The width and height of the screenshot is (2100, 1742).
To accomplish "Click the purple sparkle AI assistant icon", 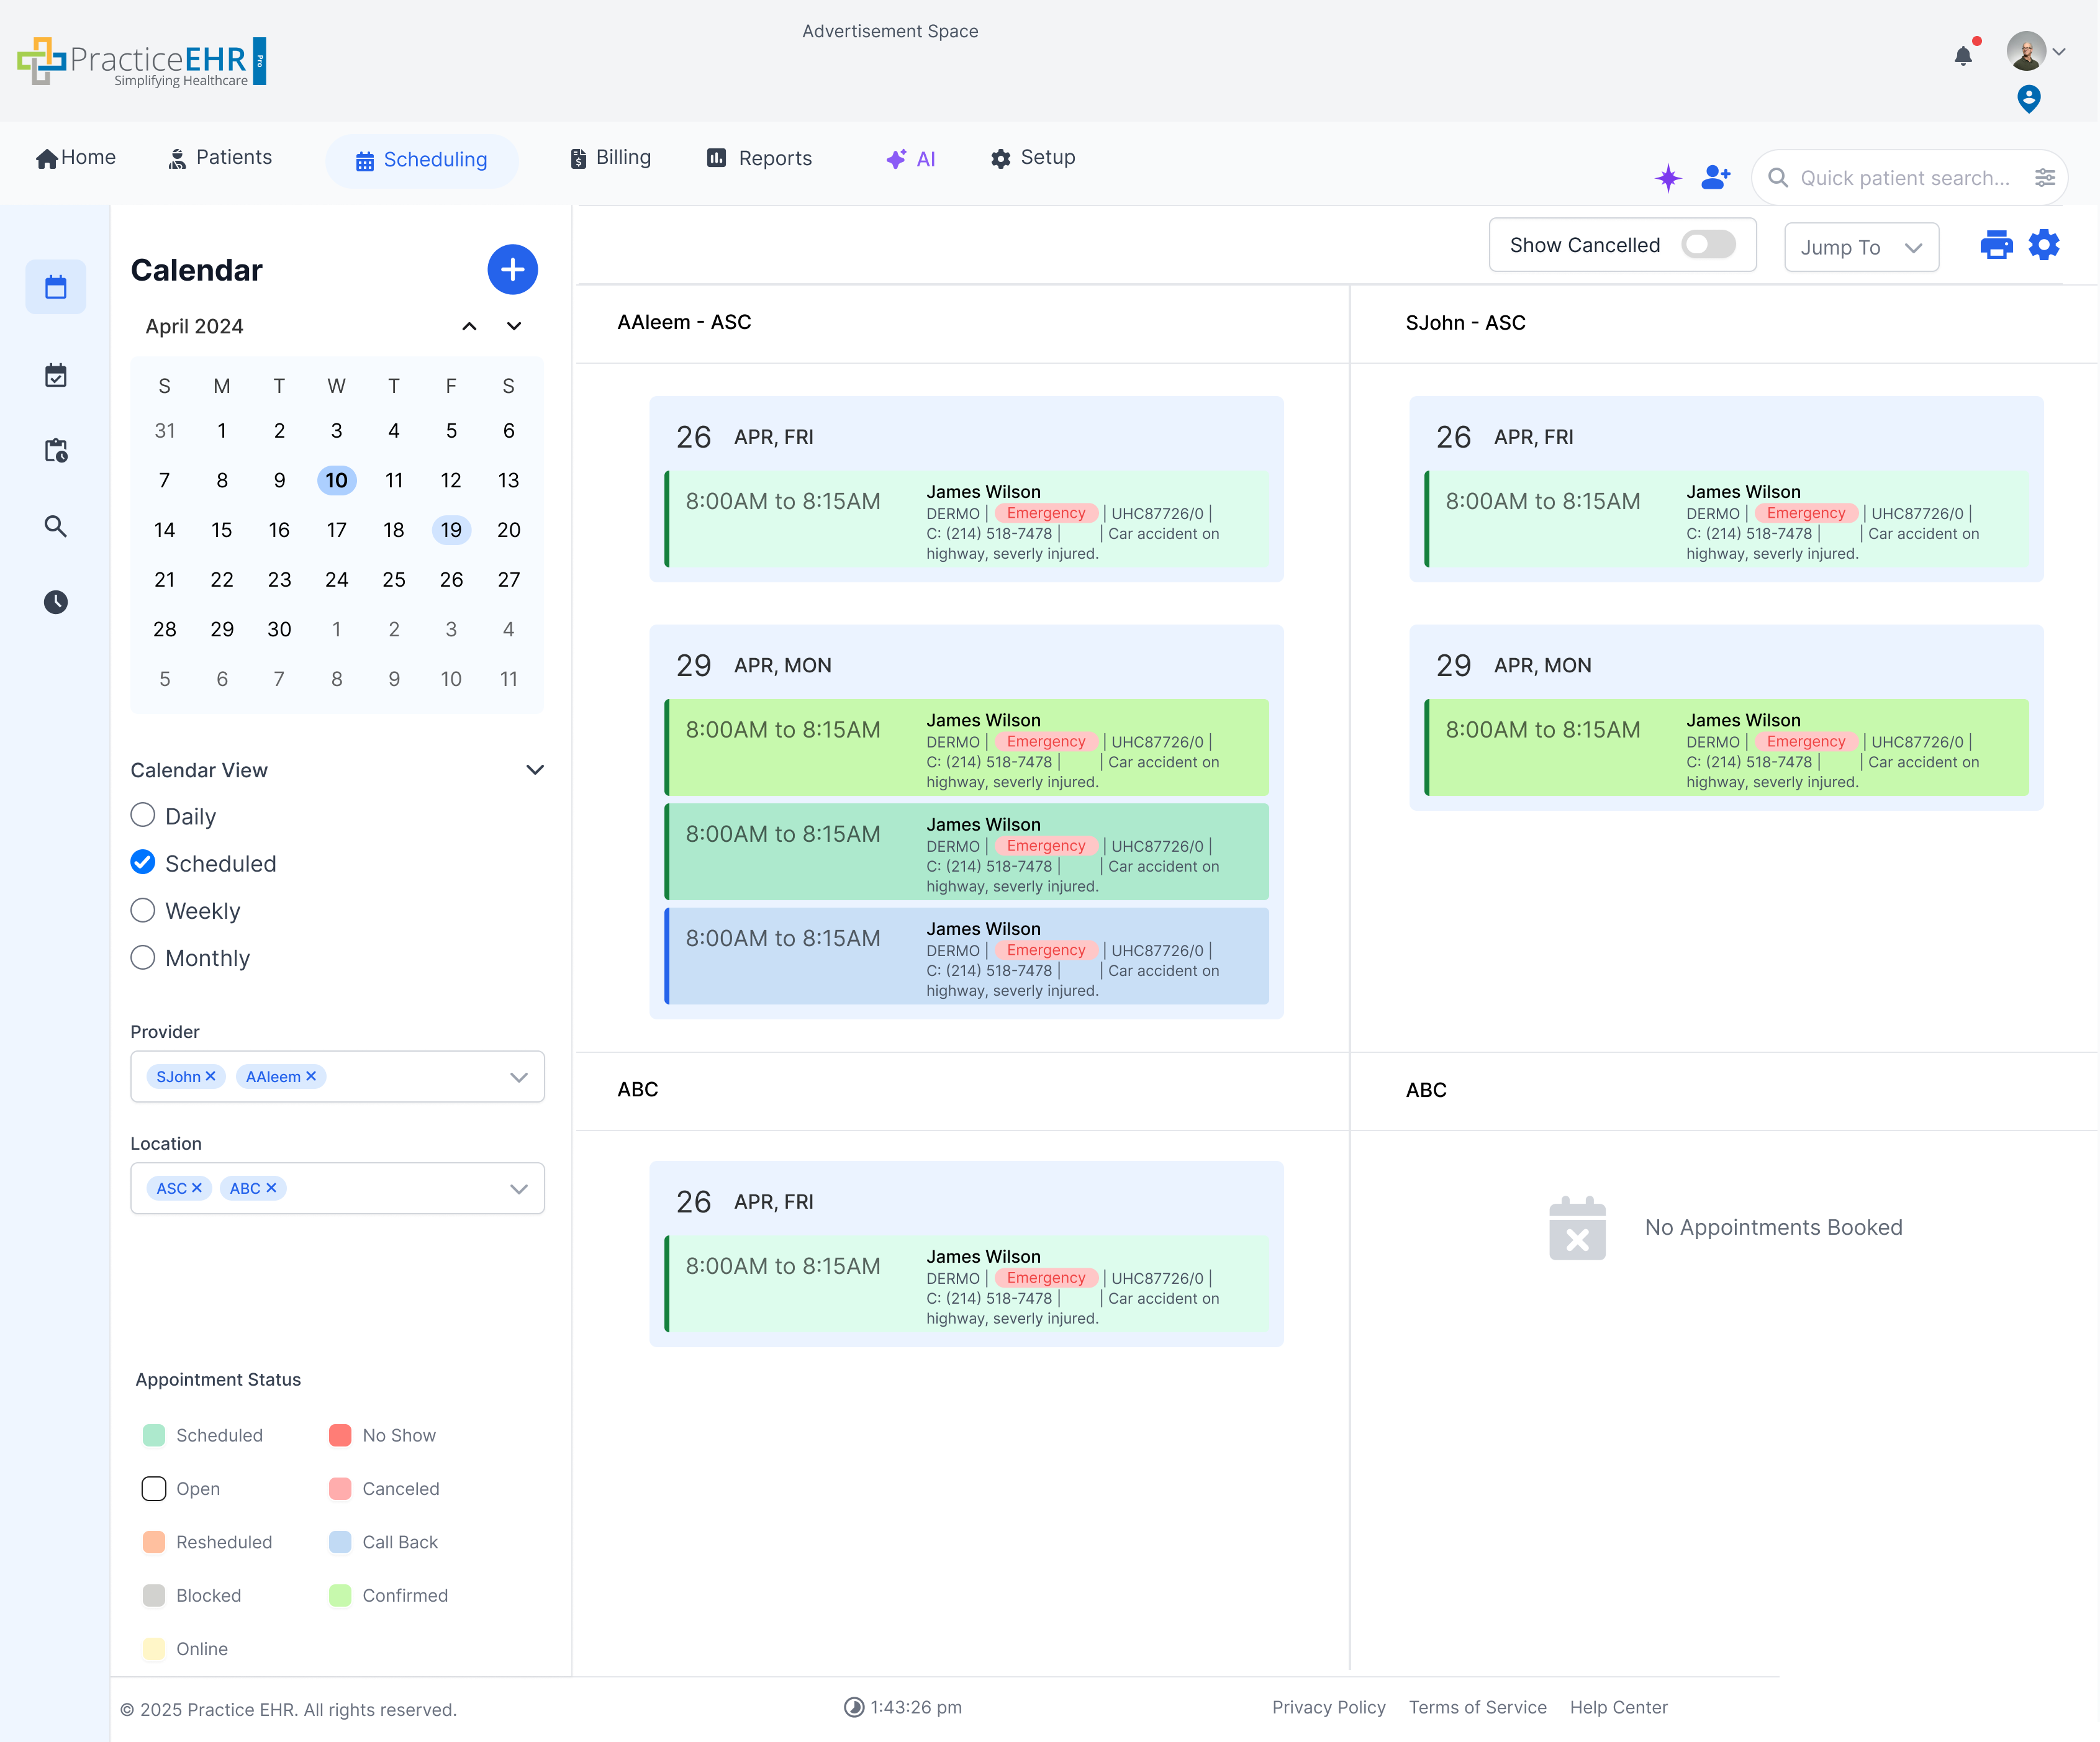I will pyautogui.click(x=1667, y=178).
